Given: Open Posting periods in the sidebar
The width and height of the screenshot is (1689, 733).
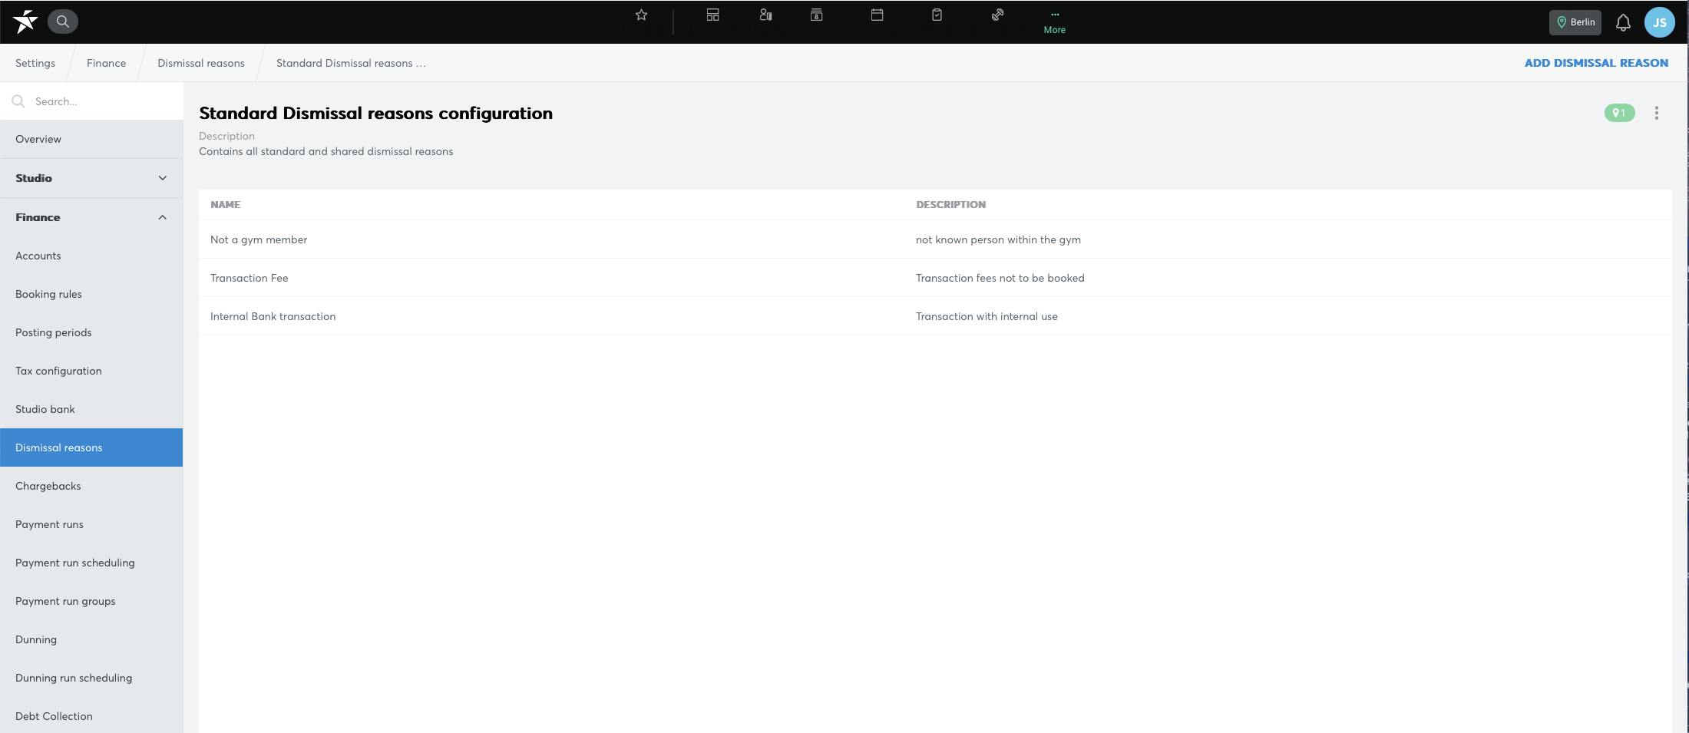Looking at the screenshot, I should (x=91, y=332).
